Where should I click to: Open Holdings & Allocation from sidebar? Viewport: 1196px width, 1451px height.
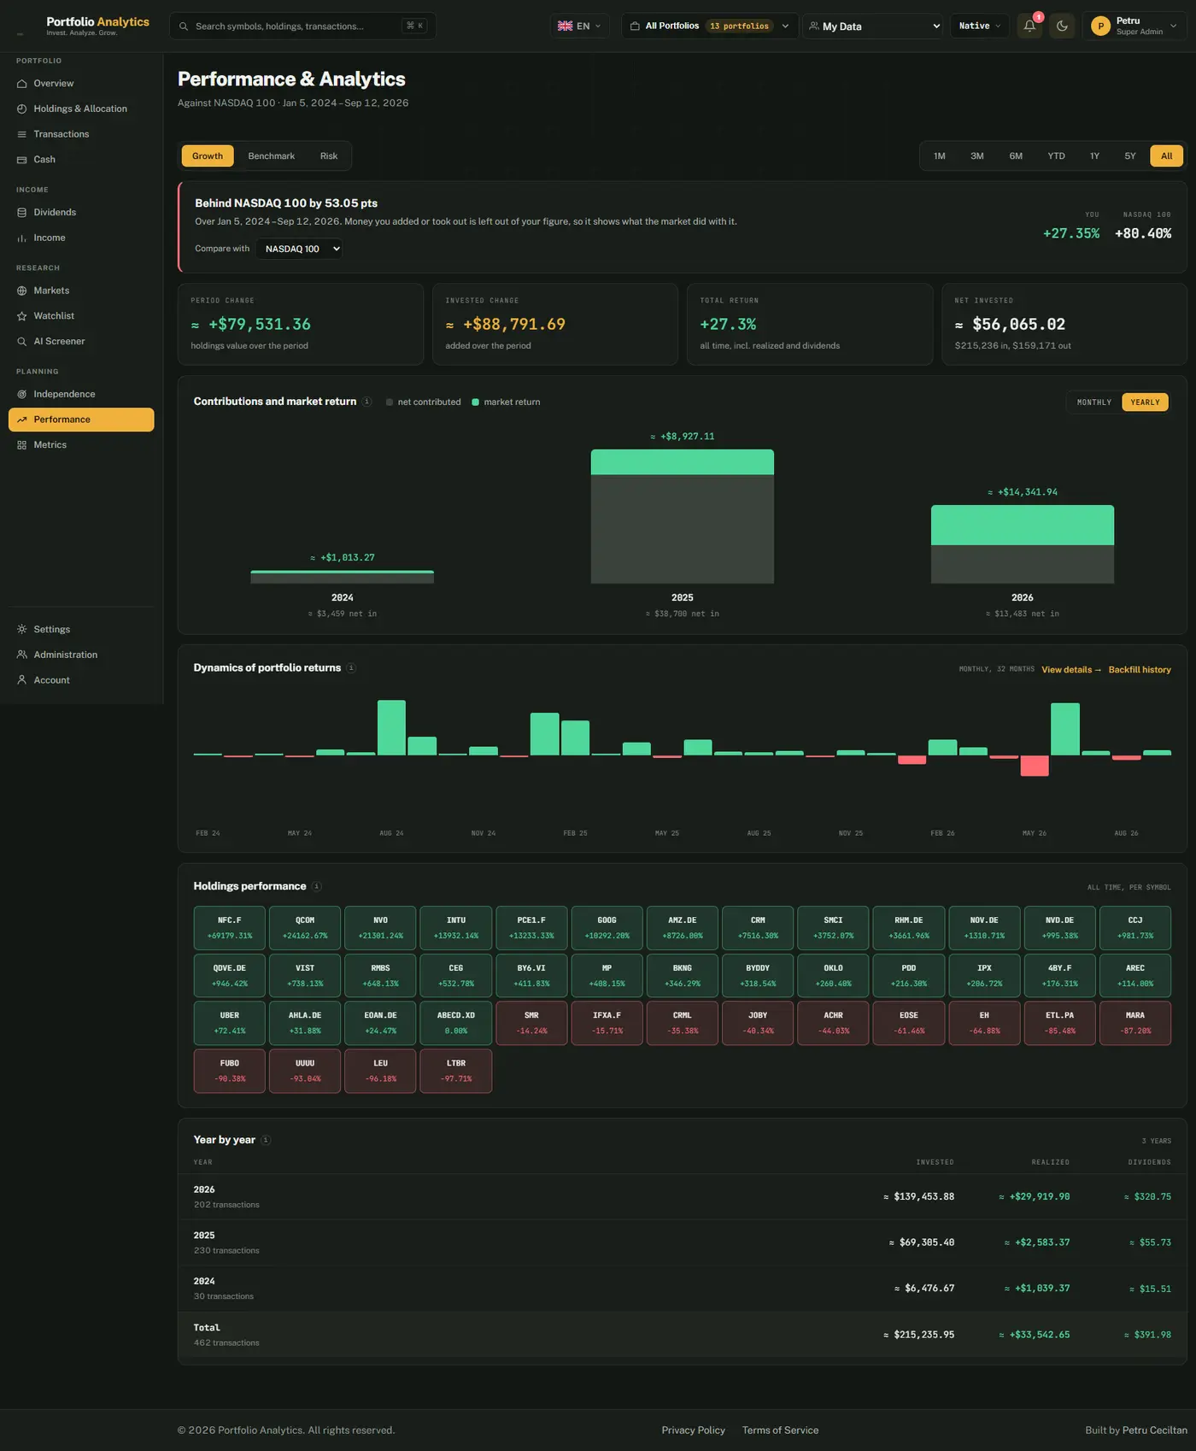pos(81,109)
